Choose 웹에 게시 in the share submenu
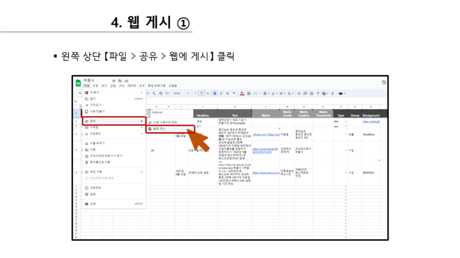Viewport: 460px width, 258px height. coord(170,129)
